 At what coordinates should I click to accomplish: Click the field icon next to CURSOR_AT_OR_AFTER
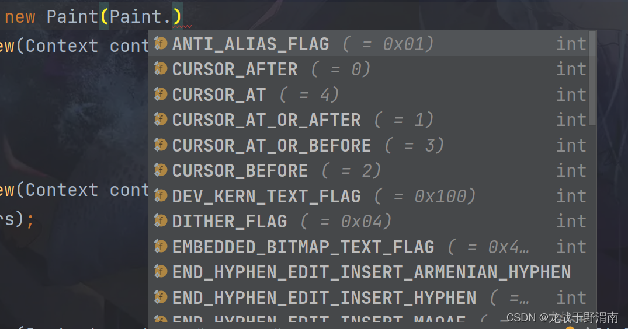[x=161, y=120]
